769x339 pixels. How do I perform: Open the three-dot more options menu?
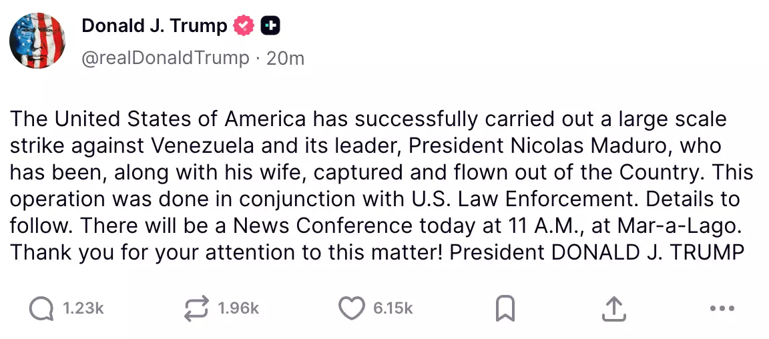tap(722, 308)
